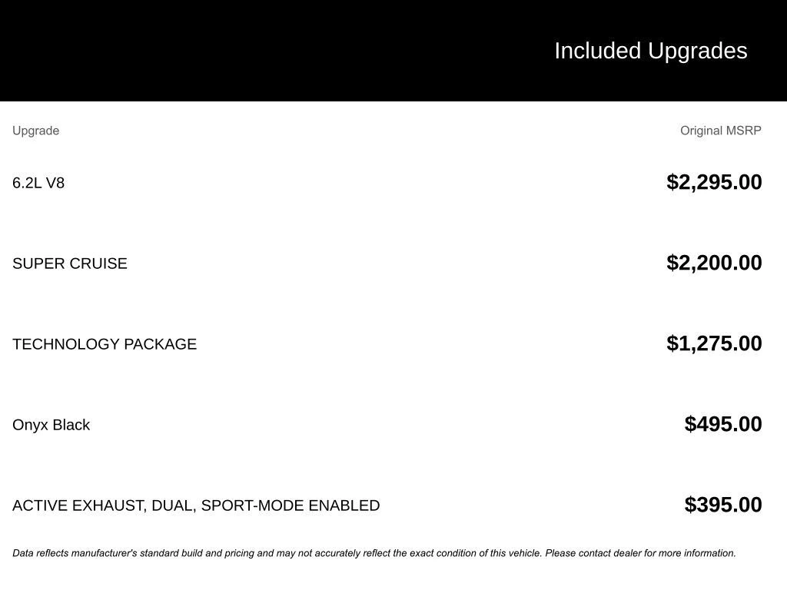Click the Included Upgrades heading
Viewport: 787px width, 590px height.
[x=650, y=51]
